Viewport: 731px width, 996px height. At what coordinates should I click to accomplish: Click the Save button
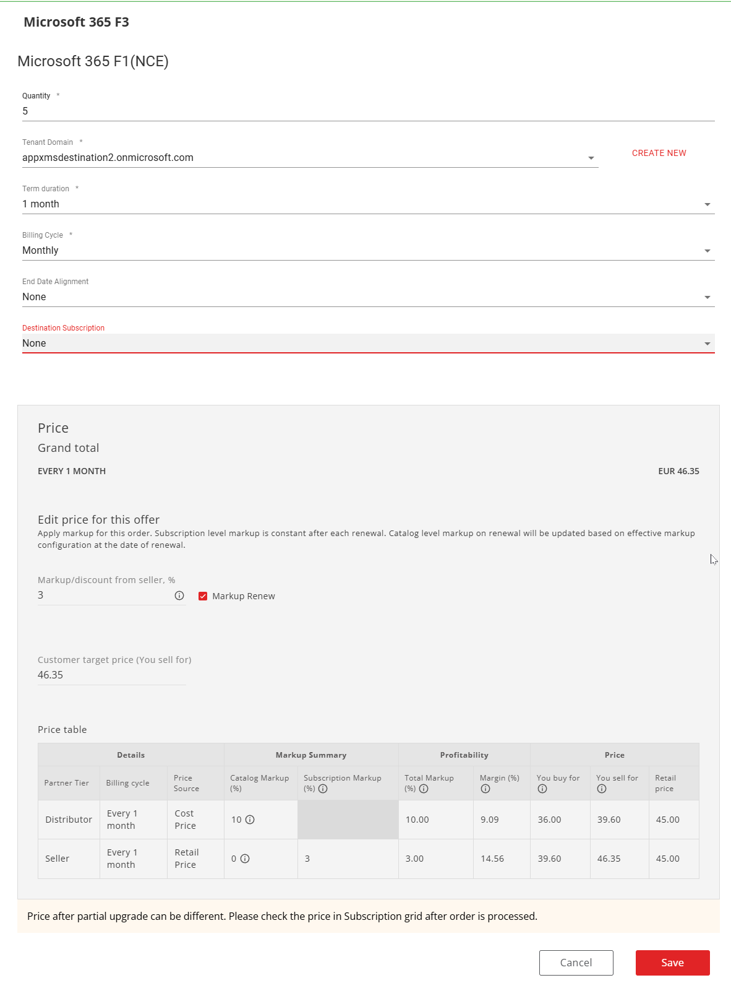[x=672, y=963]
